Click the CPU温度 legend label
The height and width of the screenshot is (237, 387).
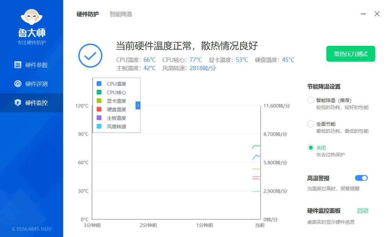tap(117, 84)
